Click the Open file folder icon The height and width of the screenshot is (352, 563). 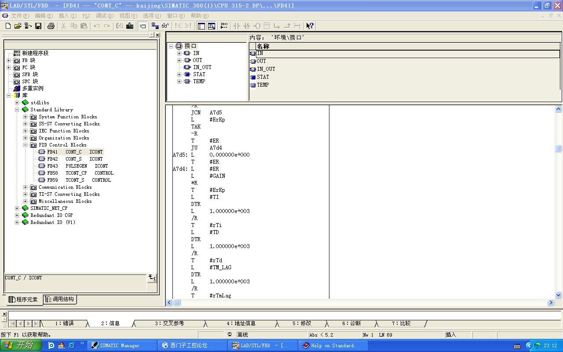[x=18, y=26]
